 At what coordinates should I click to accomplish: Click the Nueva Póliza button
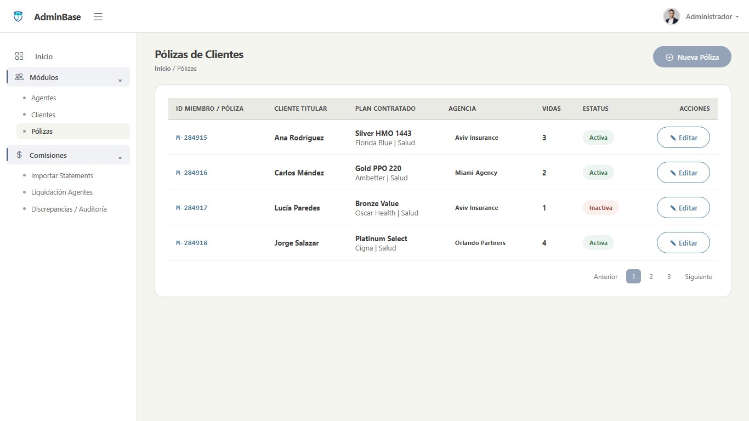[x=692, y=57]
